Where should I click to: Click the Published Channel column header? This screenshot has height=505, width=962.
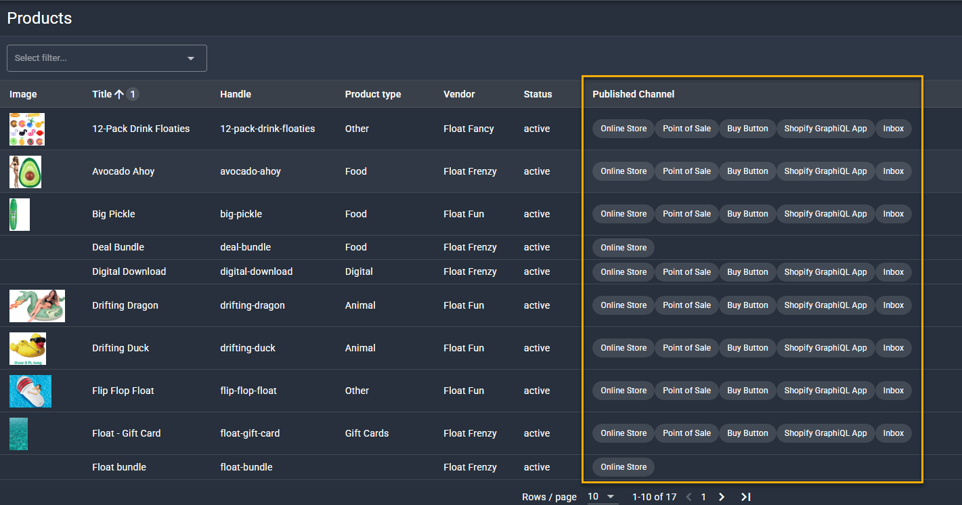[x=633, y=95]
